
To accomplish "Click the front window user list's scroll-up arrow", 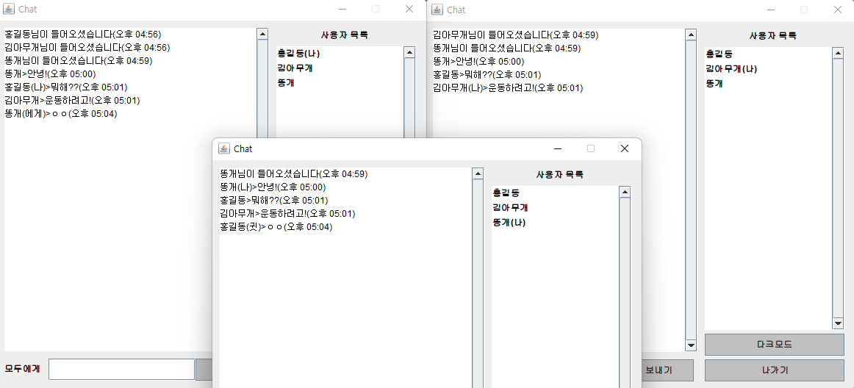I will pyautogui.click(x=625, y=192).
